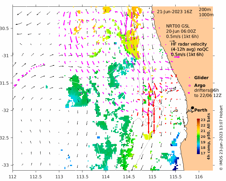Click the red top of the temperature colorbar

[x=198, y=120]
